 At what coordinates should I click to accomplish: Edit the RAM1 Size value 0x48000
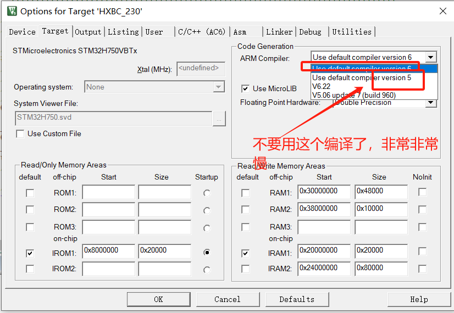click(381, 192)
